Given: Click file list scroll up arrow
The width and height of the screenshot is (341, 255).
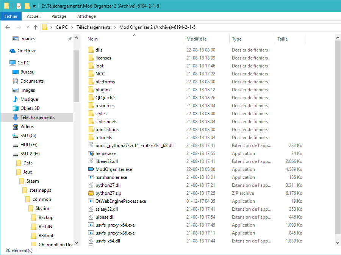Looking at the screenshot, I should click(x=338, y=38).
